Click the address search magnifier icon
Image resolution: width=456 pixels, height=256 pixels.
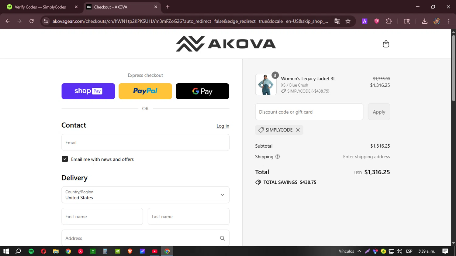[222, 238]
